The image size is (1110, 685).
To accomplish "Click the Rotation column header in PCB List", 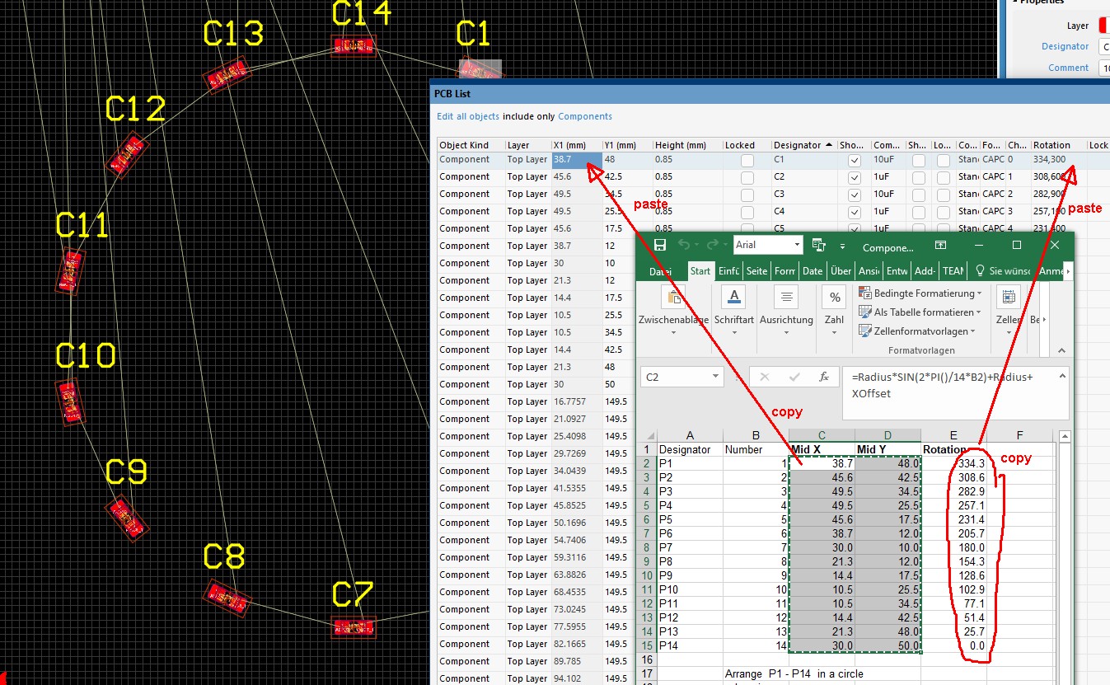I will (x=1058, y=145).
